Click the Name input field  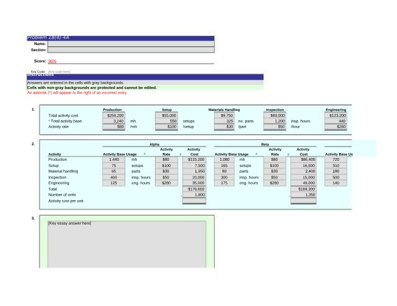point(131,44)
